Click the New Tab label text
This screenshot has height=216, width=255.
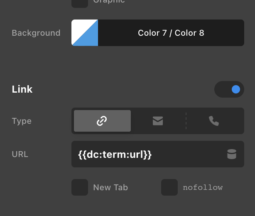[110, 187]
